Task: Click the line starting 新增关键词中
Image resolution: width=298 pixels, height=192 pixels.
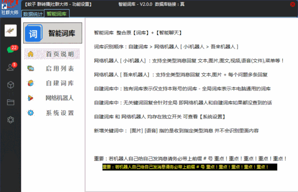Action: [x=176, y=130]
